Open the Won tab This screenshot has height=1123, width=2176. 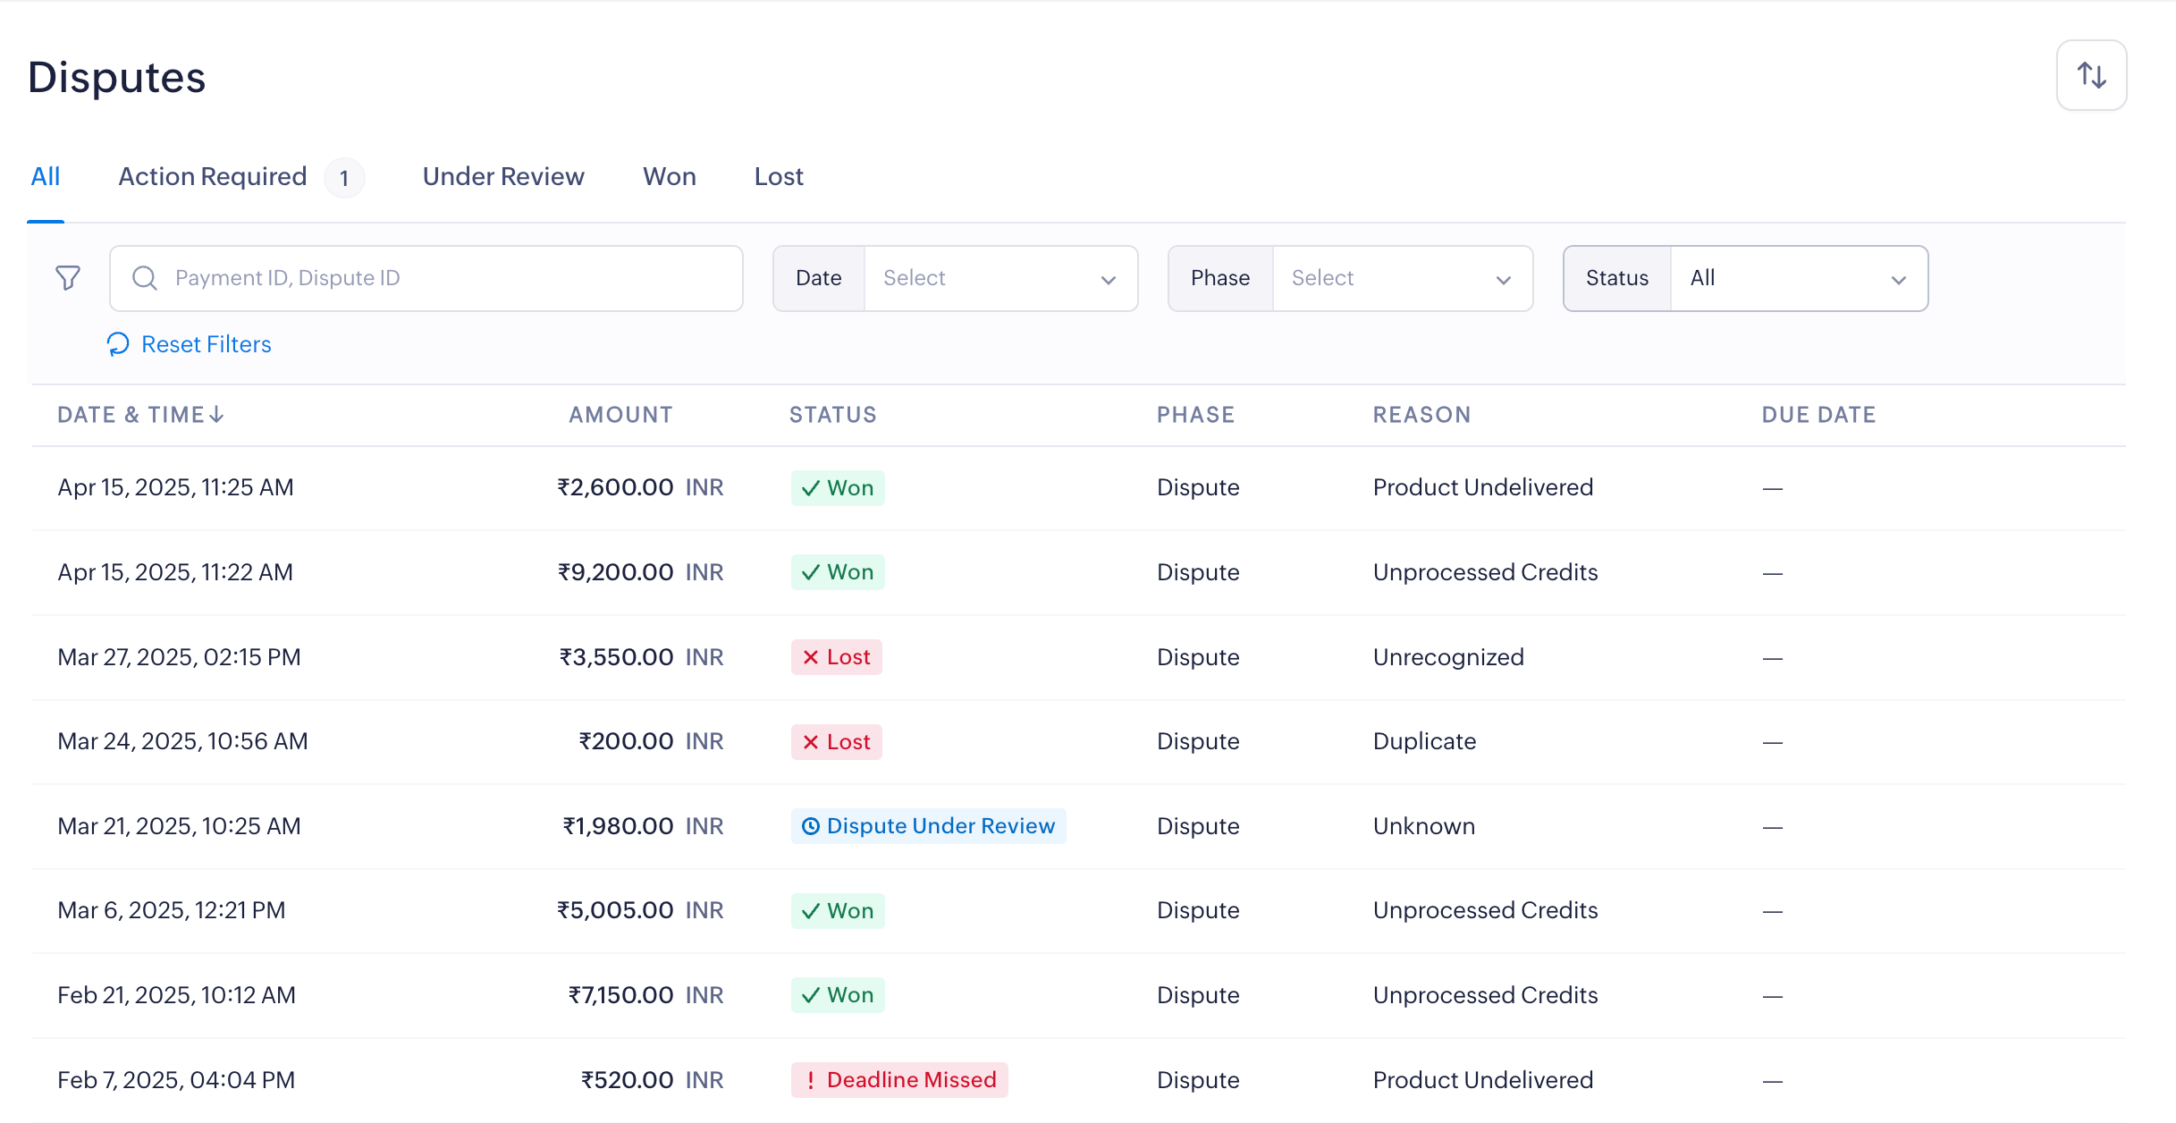[x=669, y=177]
